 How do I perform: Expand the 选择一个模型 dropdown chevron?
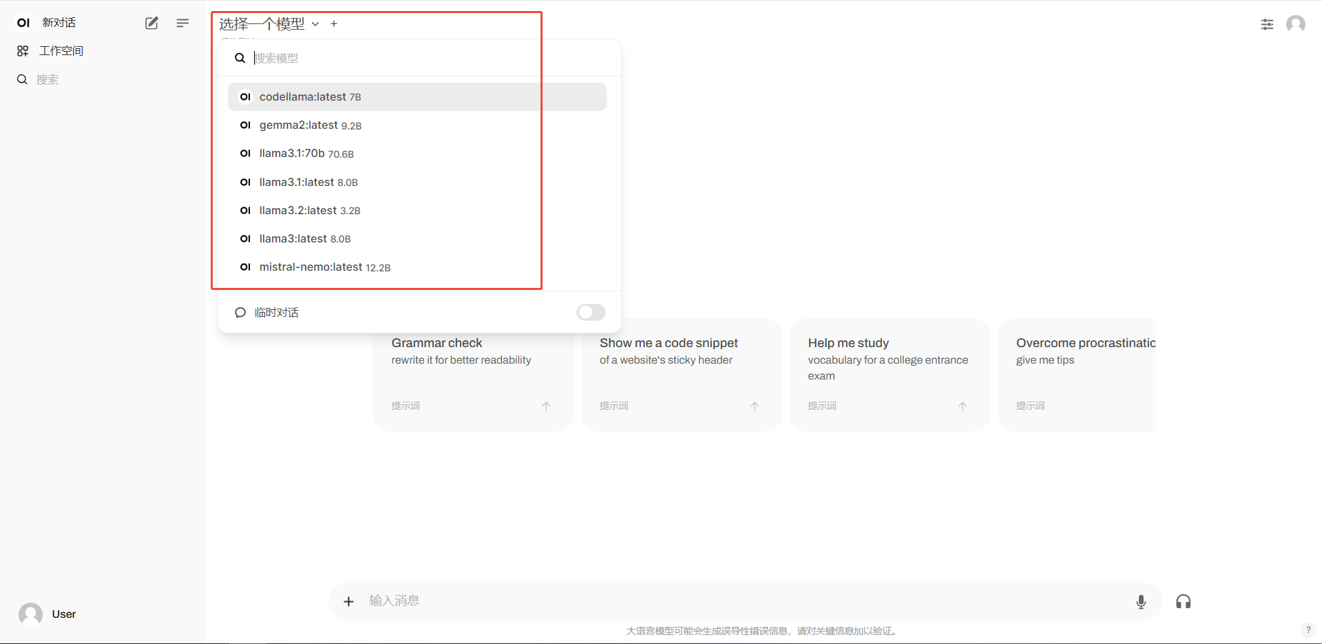point(315,24)
